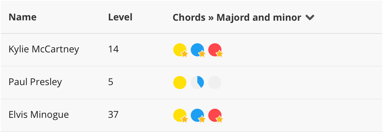
Task: Click Elvis Minogue's red progress circle
Action: pyautogui.click(x=215, y=115)
